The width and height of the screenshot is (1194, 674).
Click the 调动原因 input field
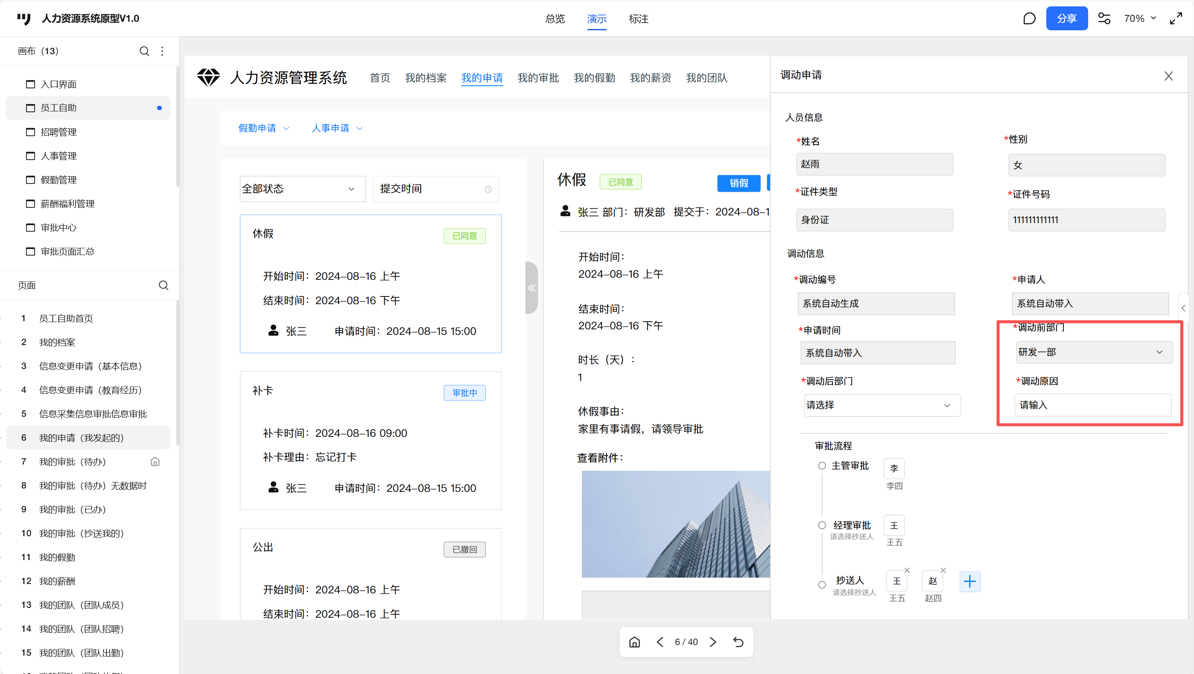click(1092, 405)
